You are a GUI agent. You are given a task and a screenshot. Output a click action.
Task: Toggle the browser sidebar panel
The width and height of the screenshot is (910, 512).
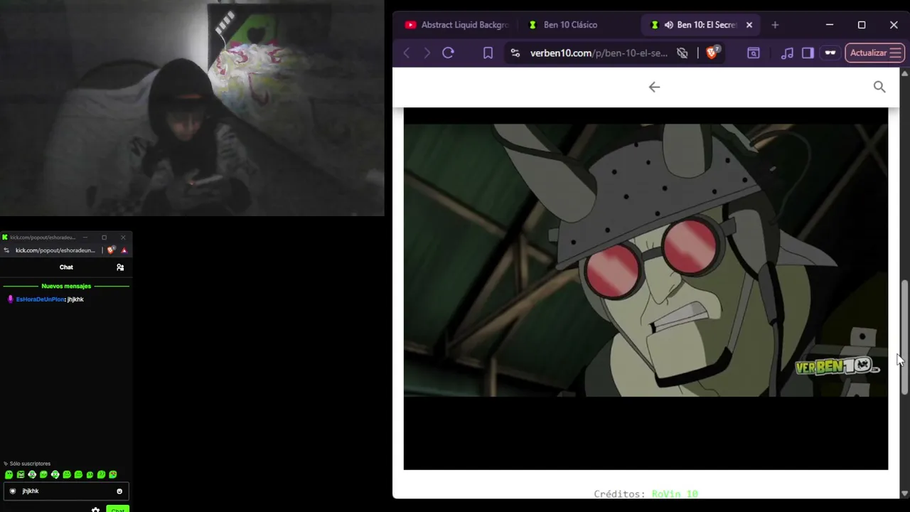pos(808,53)
